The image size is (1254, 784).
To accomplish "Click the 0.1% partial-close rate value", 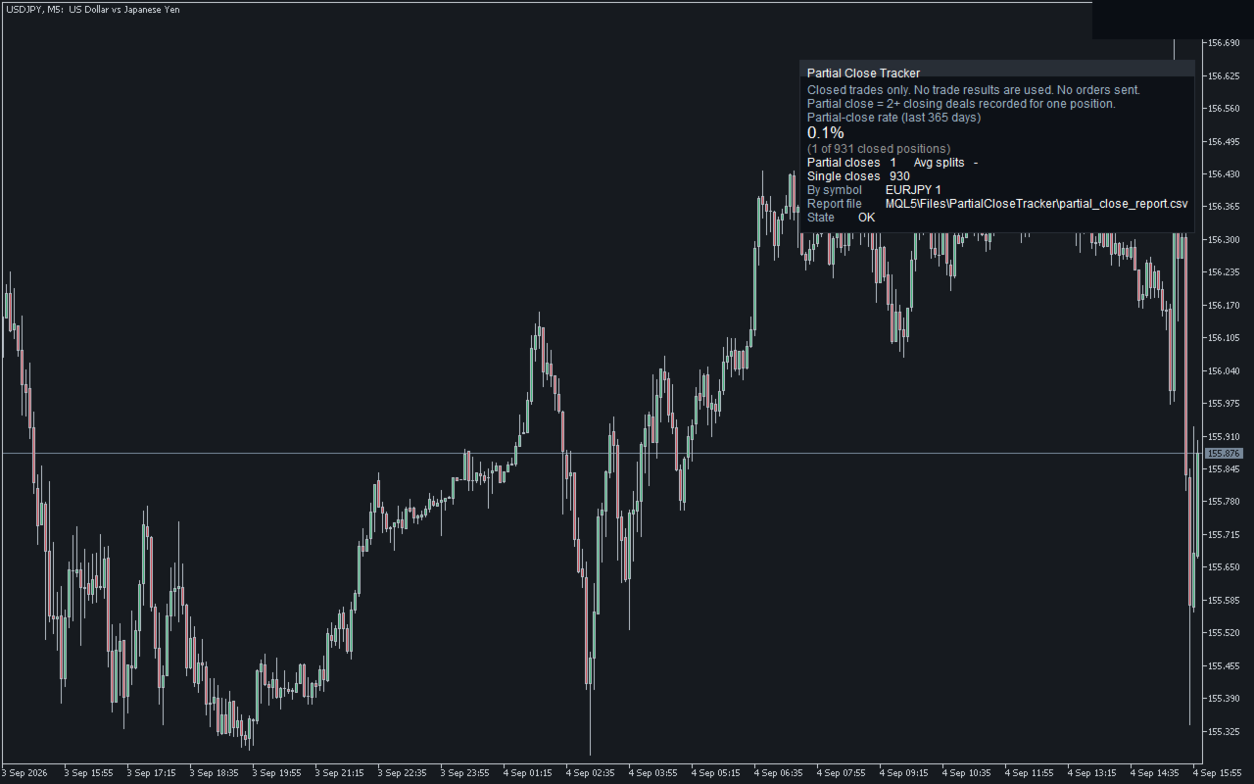I will coord(825,132).
